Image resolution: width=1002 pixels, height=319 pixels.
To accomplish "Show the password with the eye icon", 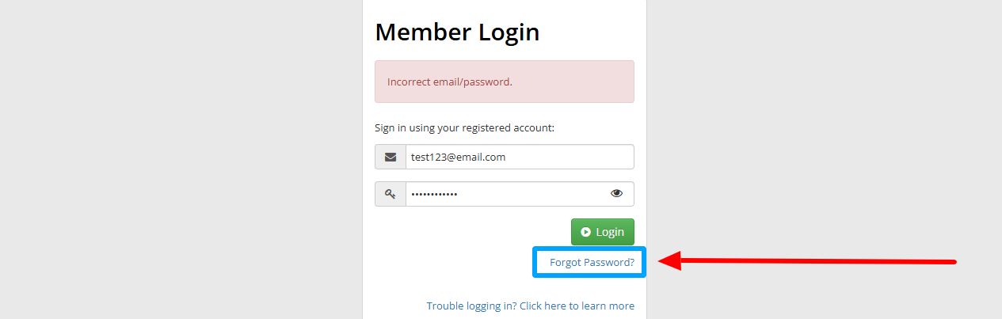I will tap(617, 194).
